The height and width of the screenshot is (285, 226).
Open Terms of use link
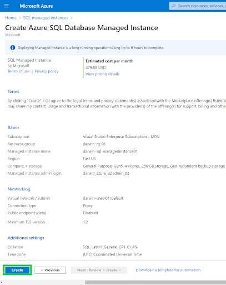coord(18,71)
